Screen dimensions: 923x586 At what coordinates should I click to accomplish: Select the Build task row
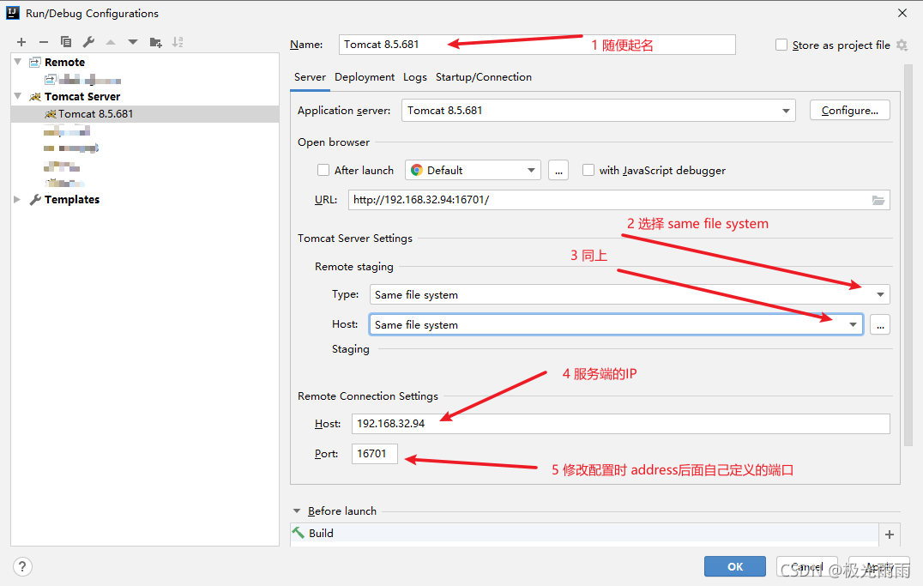tap(584, 533)
